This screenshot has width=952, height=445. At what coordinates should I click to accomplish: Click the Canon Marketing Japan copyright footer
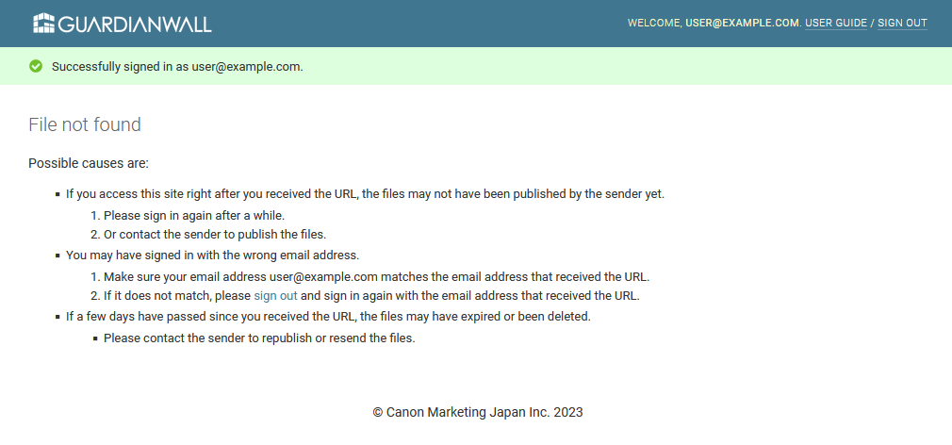point(478,412)
